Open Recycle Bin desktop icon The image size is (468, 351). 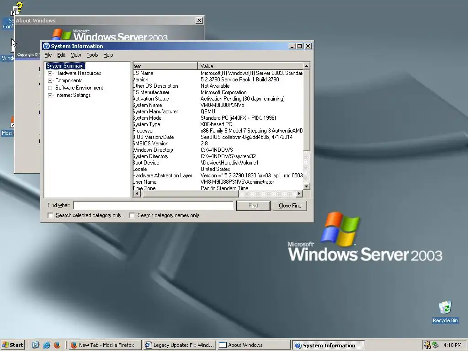point(445,312)
